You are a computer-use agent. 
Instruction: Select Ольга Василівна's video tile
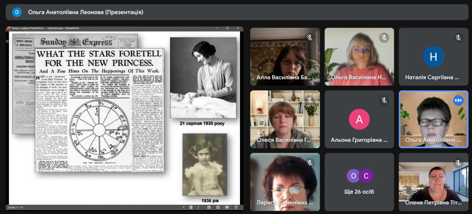(359, 57)
